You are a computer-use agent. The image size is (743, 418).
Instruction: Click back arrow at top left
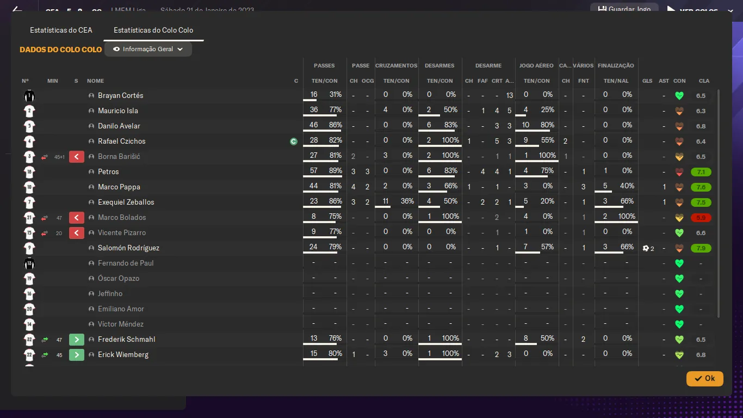point(17,10)
